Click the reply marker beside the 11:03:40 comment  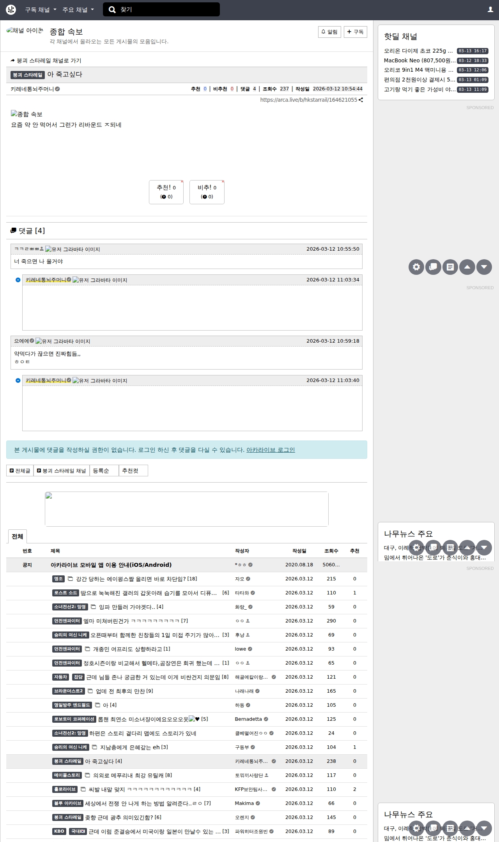18,380
